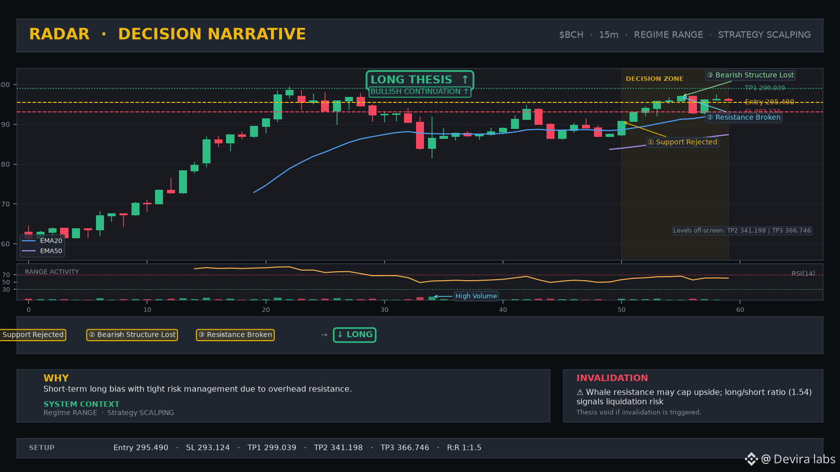Click the DECISION ZONE label on the chart
The height and width of the screenshot is (472, 840).
tap(654, 79)
